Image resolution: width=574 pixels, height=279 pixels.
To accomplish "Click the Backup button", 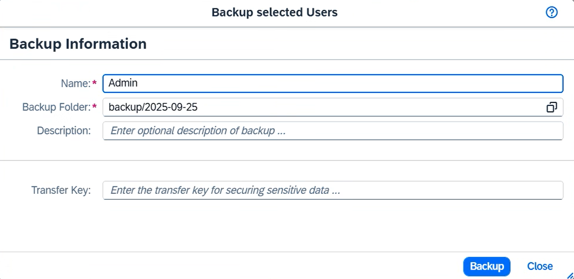I will point(486,266).
